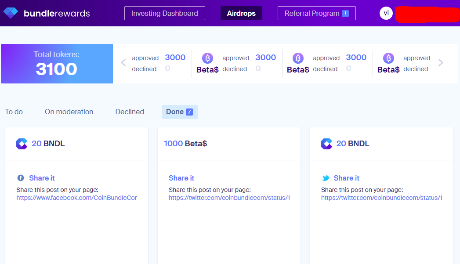Image resolution: width=460 pixels, height=264 pixels.
Task: Click Share it on the Facebook card
Action: tap(42, 178)
